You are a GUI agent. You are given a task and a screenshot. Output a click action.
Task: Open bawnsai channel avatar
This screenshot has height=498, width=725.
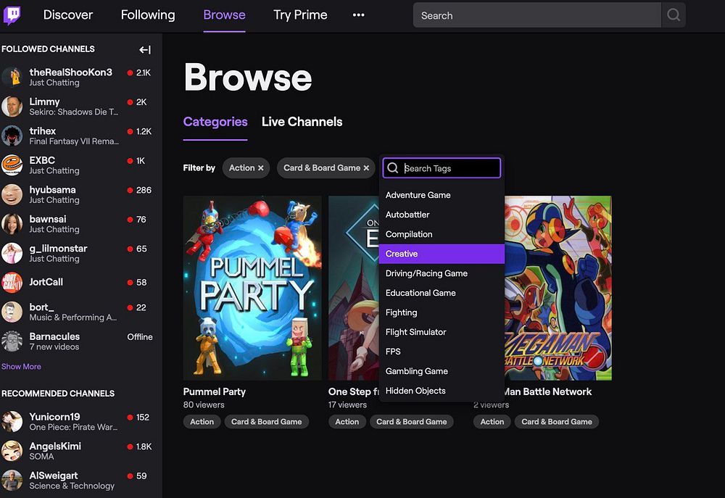[x=12, y=224]
